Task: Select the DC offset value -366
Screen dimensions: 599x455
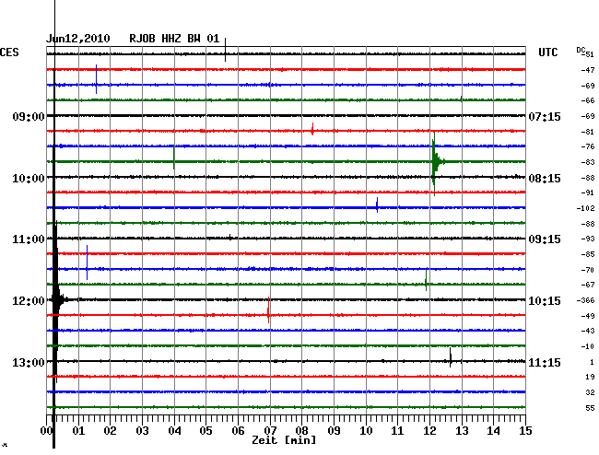Action: click(585, 300)
